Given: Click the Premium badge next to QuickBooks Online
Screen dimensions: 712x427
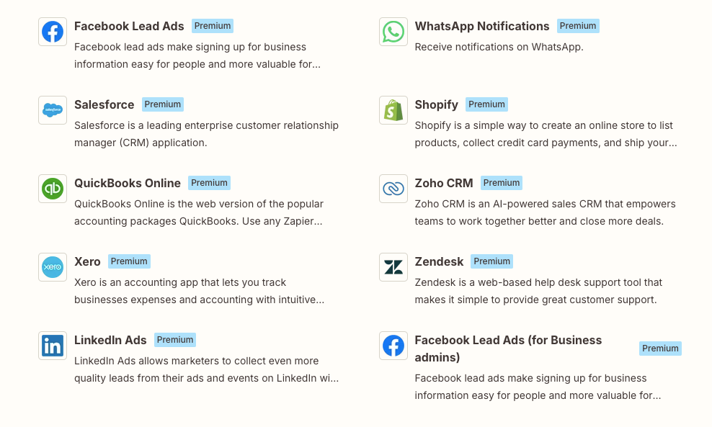Looking at the screenshot, I should click(209, 183).
